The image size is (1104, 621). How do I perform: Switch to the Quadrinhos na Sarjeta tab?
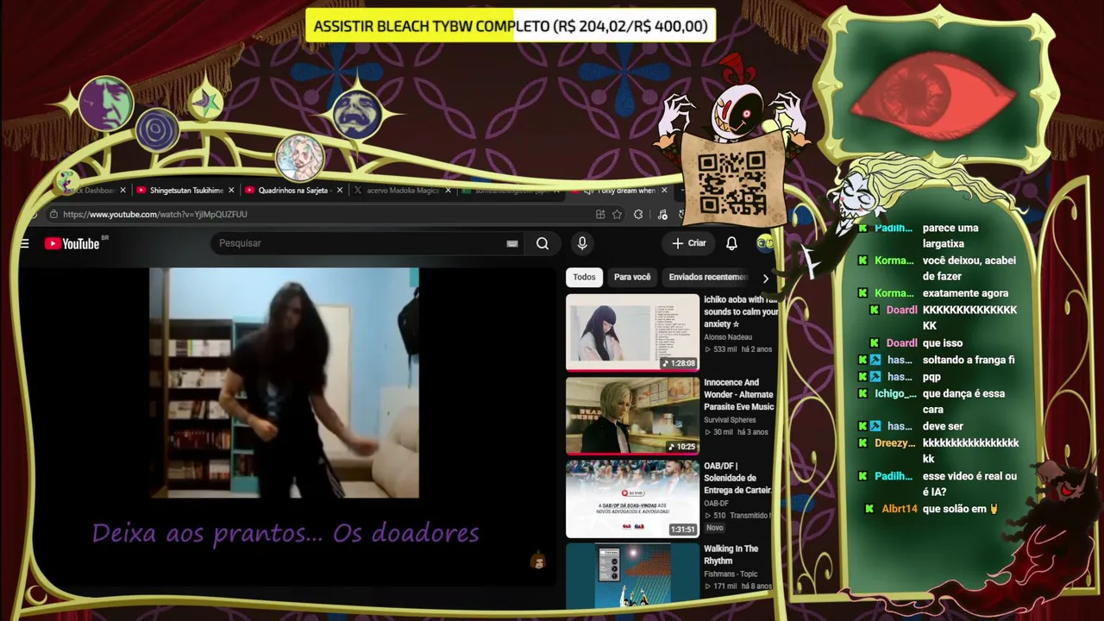[x=292, y=190]
